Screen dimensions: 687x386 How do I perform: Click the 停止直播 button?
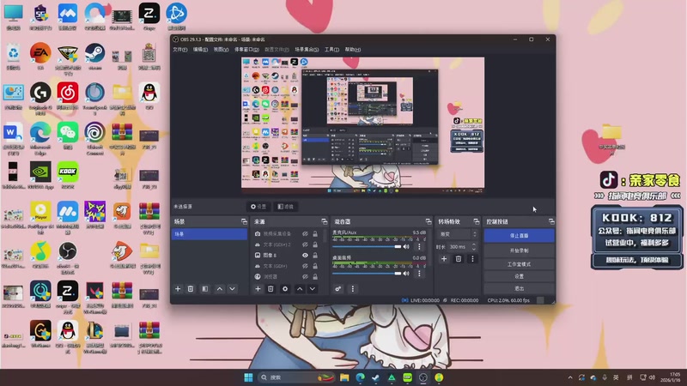520,236
